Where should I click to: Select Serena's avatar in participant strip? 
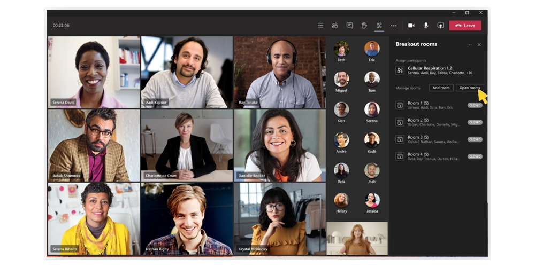(372, 109)
